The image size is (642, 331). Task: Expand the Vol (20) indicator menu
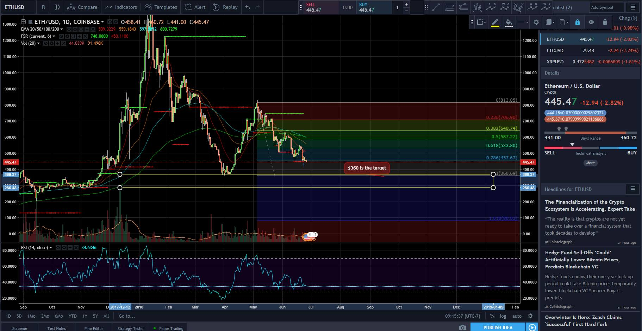pyautogui.click(x=38, y=43)
